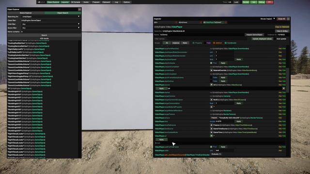Open the Mouse Inspect dropdown
This screenshot has width=310, height=174.
tap(267, 19)
